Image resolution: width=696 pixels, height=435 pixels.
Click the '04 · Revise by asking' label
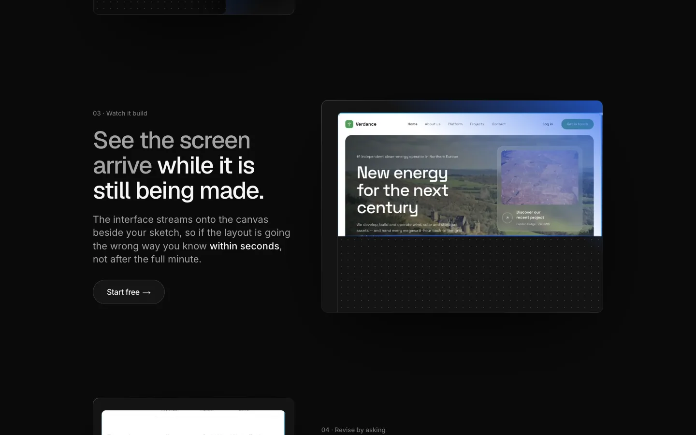pyautogui.click(x=353, y=430)
